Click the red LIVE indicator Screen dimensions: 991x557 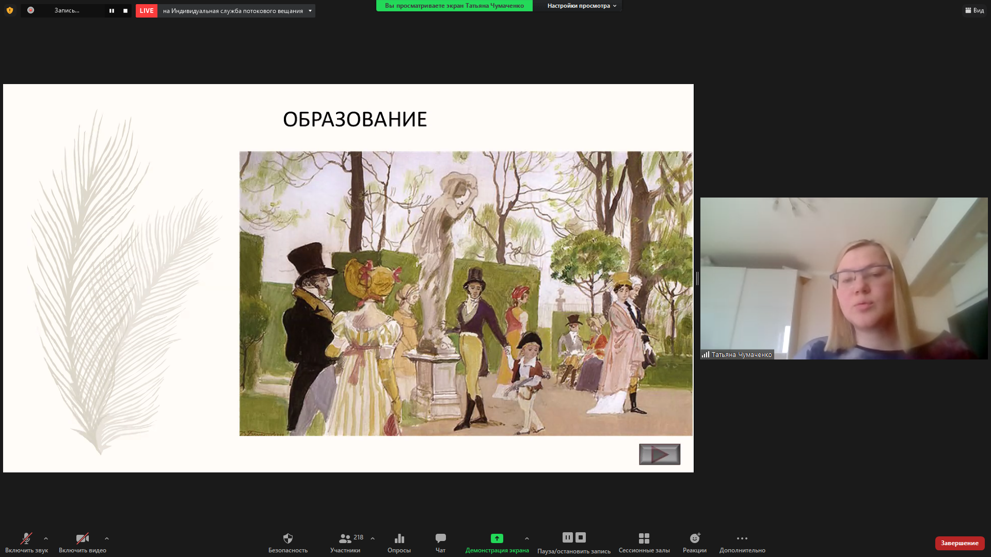click(x=147, y=11)
